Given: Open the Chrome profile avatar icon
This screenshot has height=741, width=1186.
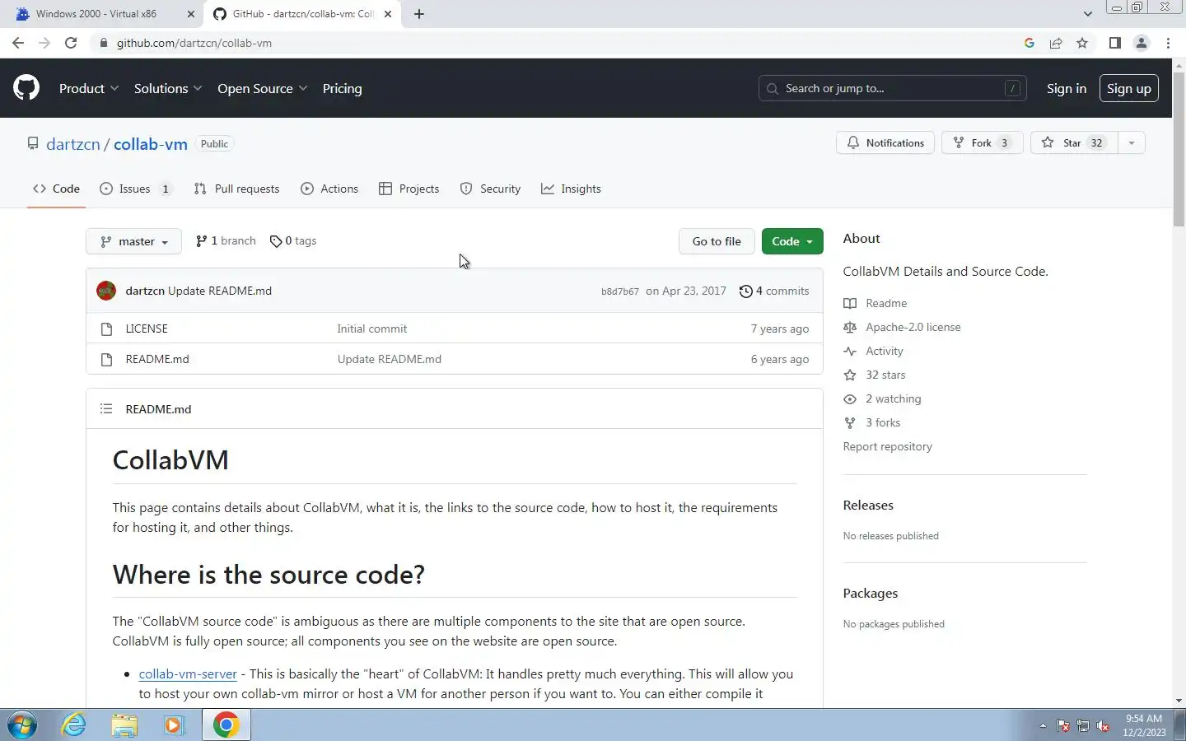Looking at the screenshot, I should [1142, 43].
